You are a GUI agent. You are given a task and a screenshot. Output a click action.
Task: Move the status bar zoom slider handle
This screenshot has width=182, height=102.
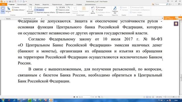174,97
